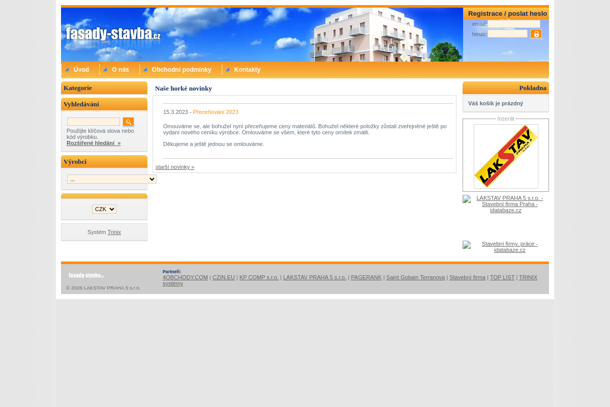Open the Přeceňování 2023 news headline
610x407 pixels.
(216, 112)
